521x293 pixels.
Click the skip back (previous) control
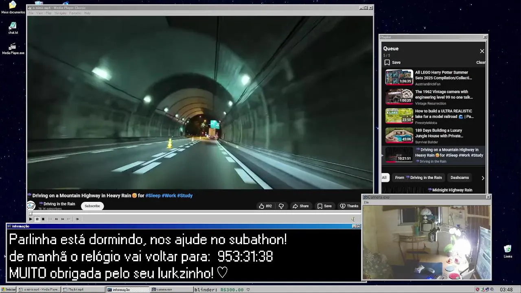(50, 219)
